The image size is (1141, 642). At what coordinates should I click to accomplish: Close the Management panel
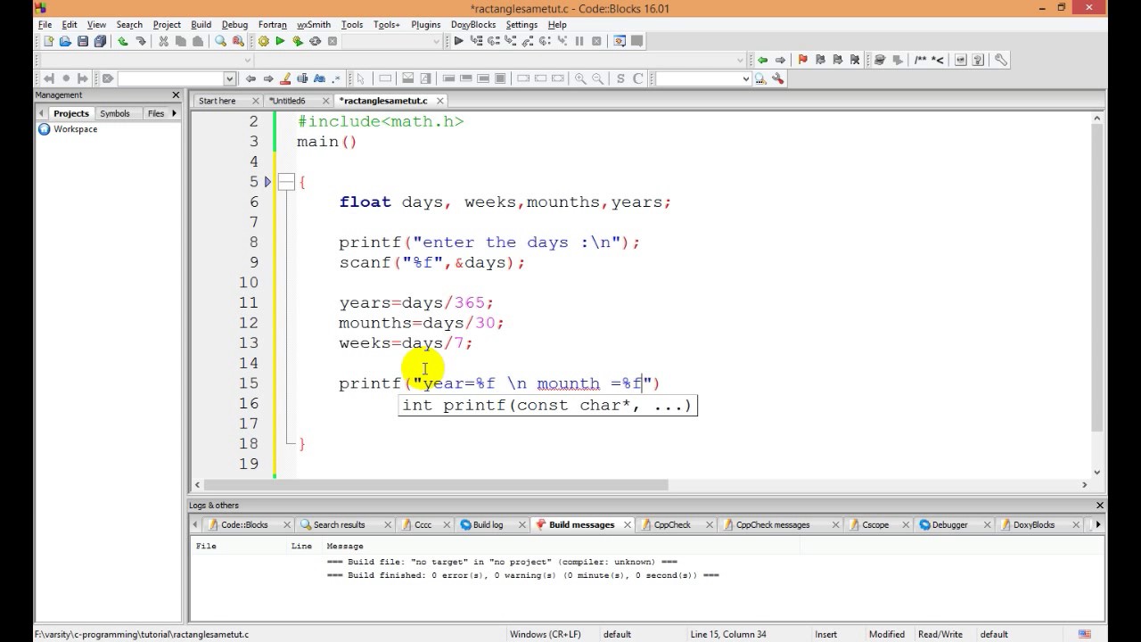(x=176, y=95)
